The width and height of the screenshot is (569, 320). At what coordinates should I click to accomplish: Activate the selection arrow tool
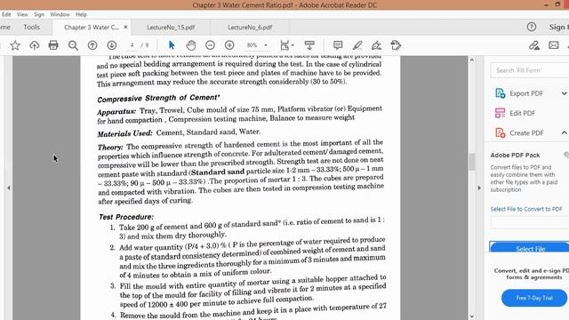coord(172,45)
